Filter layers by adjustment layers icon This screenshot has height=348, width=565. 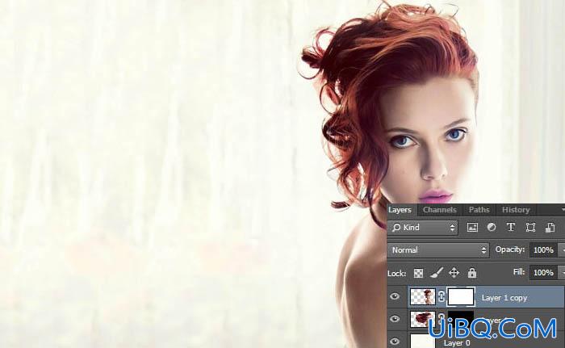(x=491, y=227)
